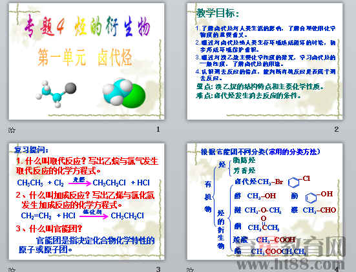
Task: Select the 根据官能团不同分类 slide thumbnail
Action: (265, 202)
